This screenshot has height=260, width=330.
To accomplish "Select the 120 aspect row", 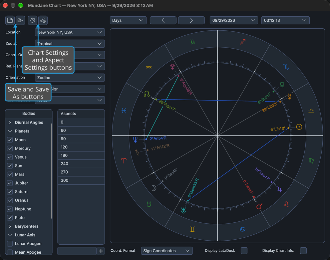I will (81, 147).
